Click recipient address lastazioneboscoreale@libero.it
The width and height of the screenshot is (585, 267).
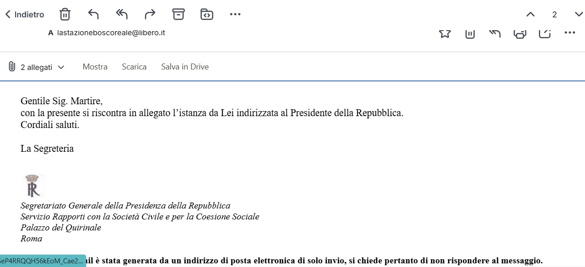click(111, 33)
